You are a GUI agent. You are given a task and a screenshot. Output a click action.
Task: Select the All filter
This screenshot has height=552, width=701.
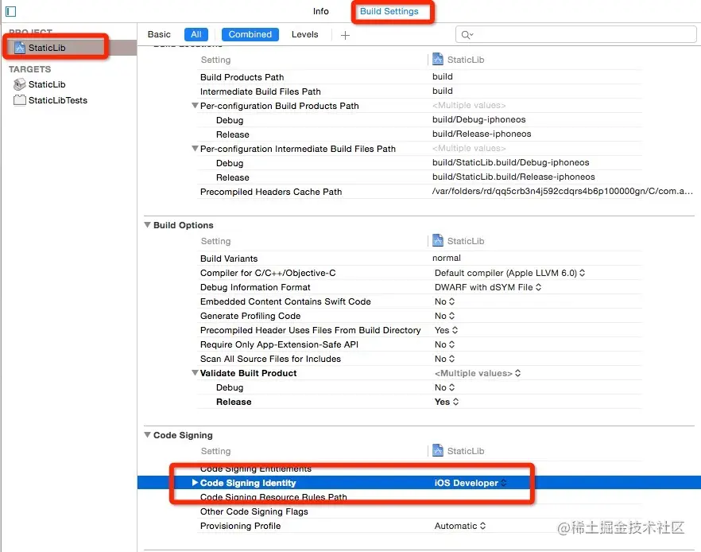(196, 34)
